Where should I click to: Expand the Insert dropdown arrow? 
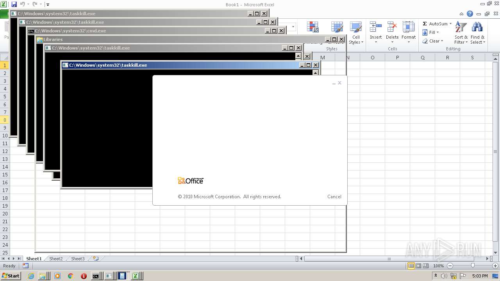(375, 42)
